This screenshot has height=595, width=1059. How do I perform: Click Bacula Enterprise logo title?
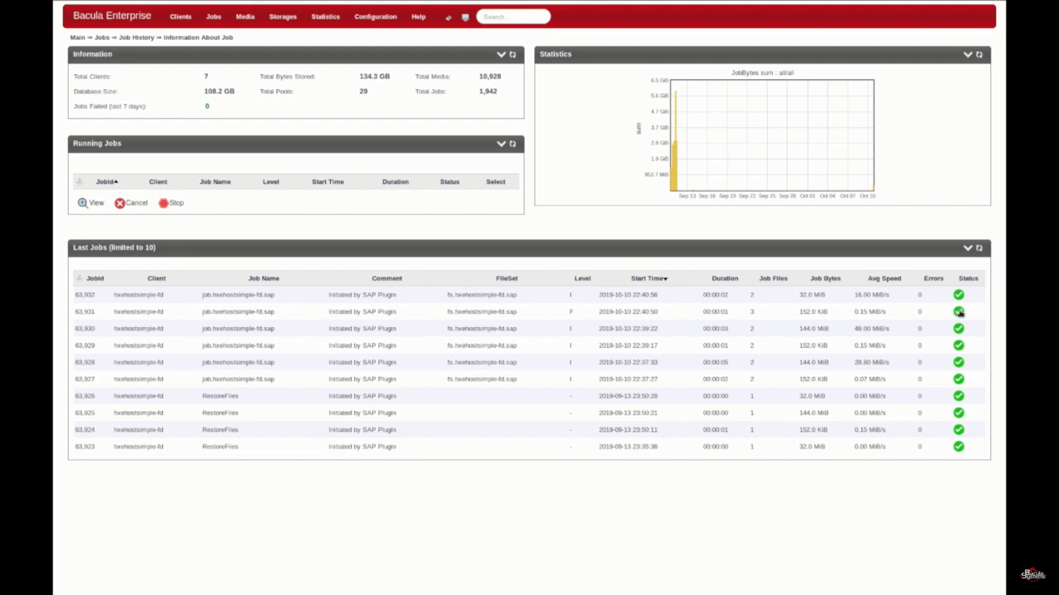pos(112,16)
